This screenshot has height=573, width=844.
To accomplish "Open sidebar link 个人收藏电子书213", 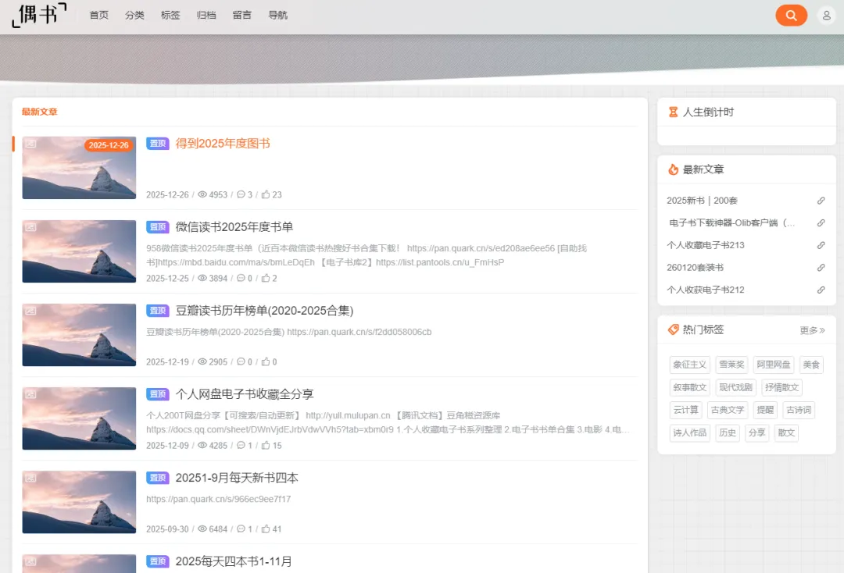I will 705,245.
